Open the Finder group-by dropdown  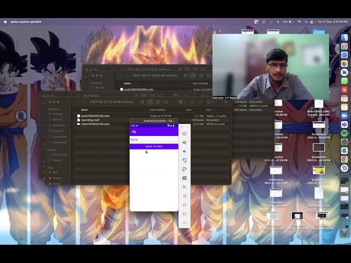[182, 102]
